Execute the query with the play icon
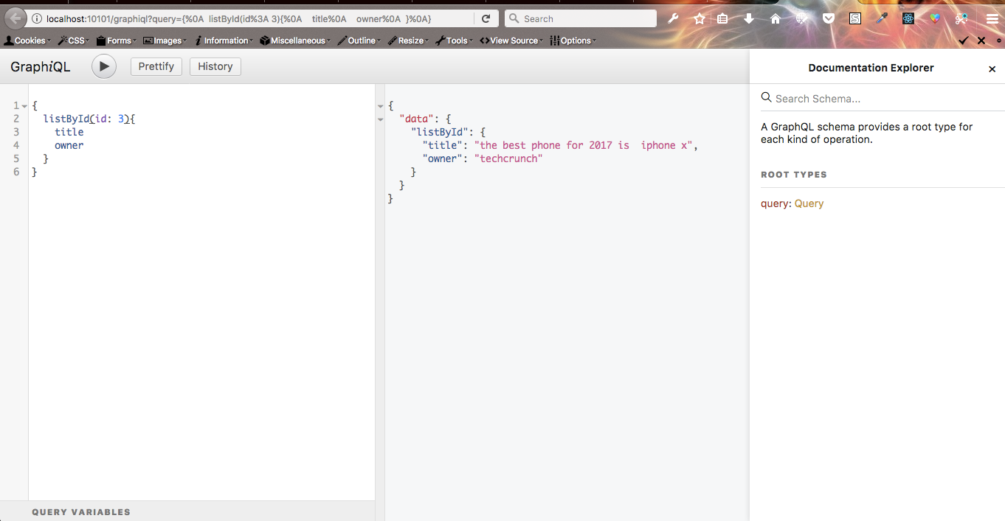 click(103, 66)
